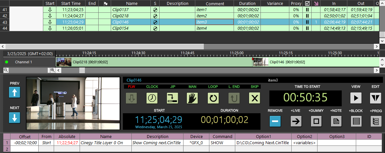Click the VIEW play button
Image resolution: width=385 pixels, height=153 pixels.
[x=356, y=98]
